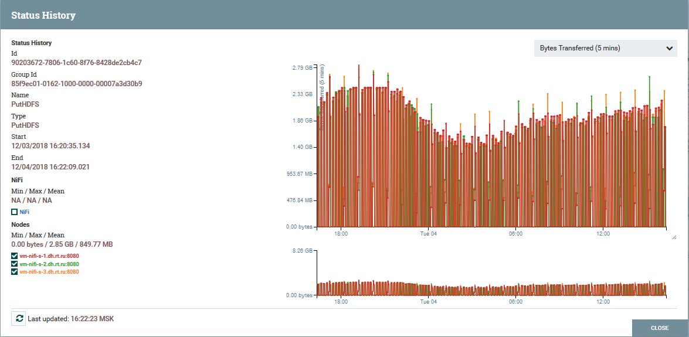The width and height of the screenshot is (689, 337).
Task: Click the 1.40 GB axis label
Action: pos(303,147)
